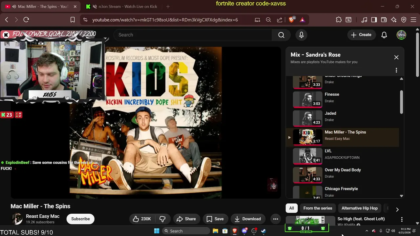Dislike the video with thumbs down
The width and height of the screenshot is (420, 236).
(x=162, y=219)
